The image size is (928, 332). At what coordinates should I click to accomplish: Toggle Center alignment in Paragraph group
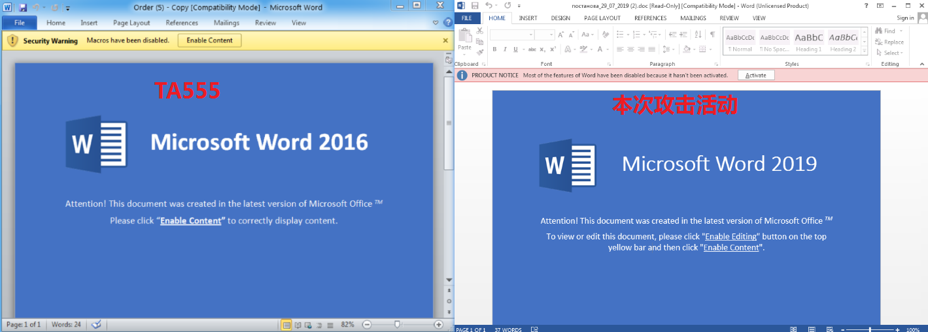click(x=630, y=49)
